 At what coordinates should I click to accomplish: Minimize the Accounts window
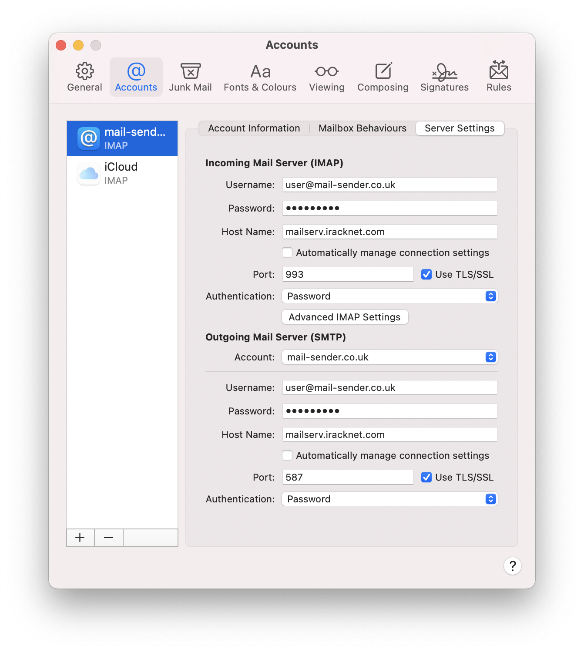[78, 45]
